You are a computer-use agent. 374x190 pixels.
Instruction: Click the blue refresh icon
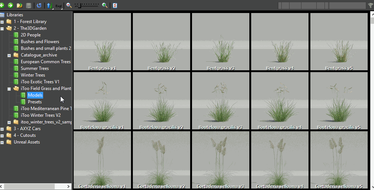(x=39, y=6)
